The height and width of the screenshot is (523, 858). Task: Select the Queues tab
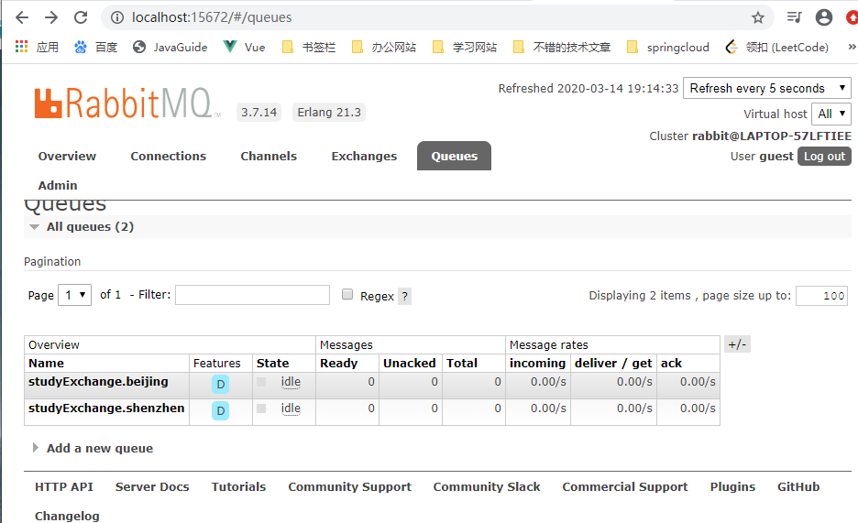[x=454, y=157]
